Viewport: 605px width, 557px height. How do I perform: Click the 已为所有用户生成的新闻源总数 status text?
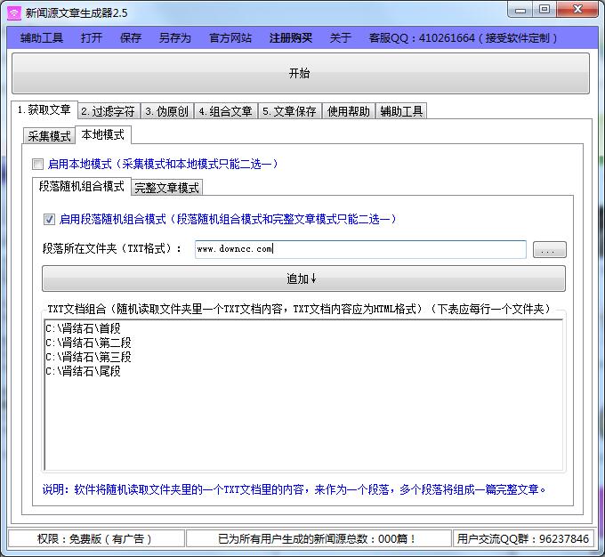[x=317, y=538]
